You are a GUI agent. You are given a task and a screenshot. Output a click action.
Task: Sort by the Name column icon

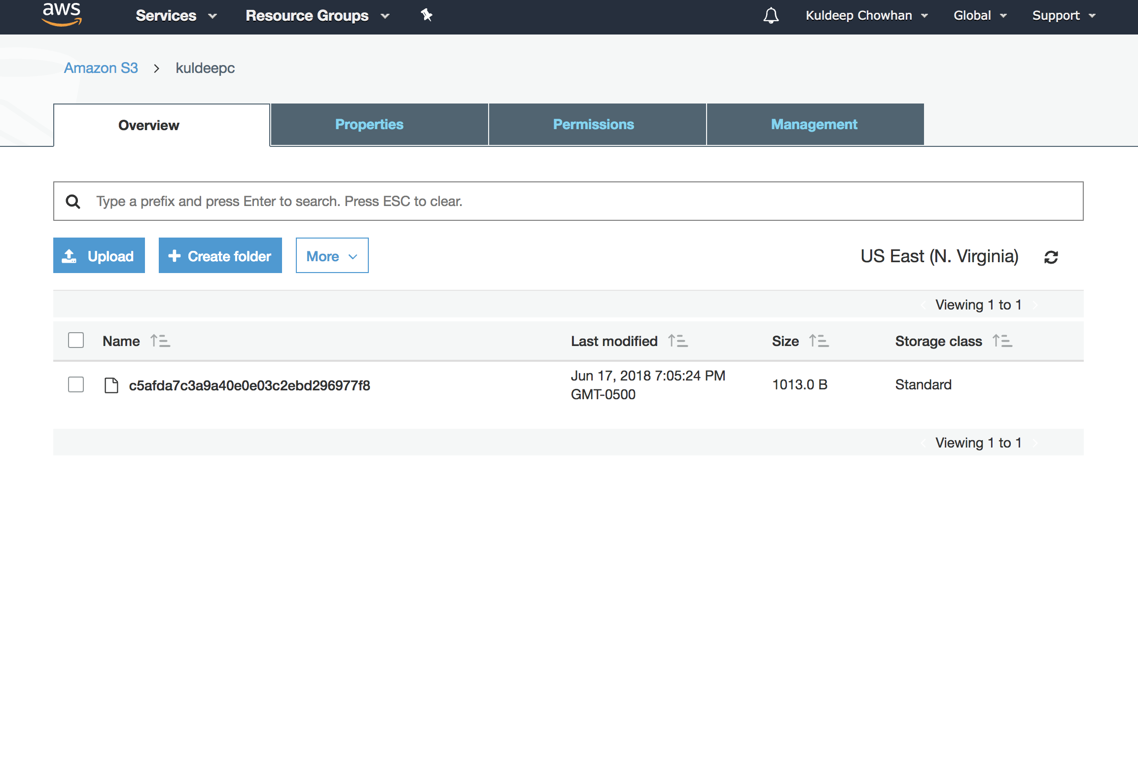(x=160, y=341)
